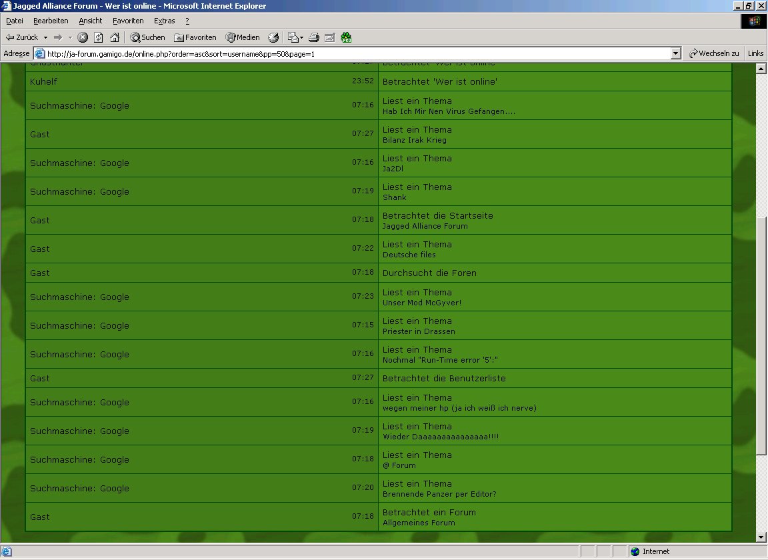Viewport: 768px width, 560px height.
Task: Open the History (Verlauf) toolbar icon
Action: tap(273, 38)
